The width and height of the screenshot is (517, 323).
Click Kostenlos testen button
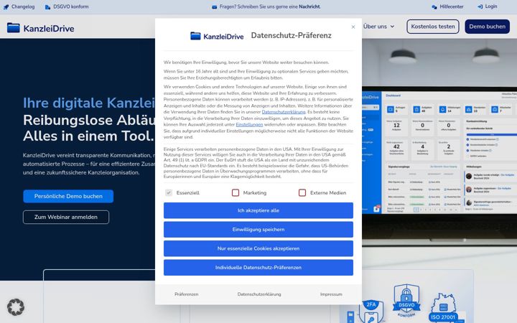(x=432, y=27)
